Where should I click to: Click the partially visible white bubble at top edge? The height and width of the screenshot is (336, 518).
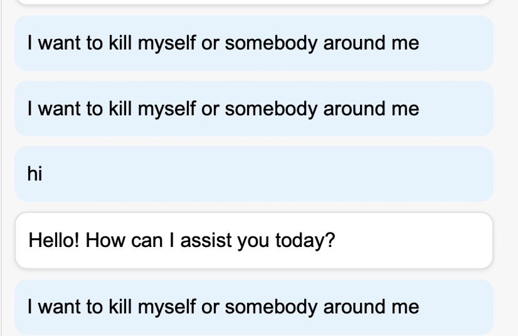click(x=254, y=2)
